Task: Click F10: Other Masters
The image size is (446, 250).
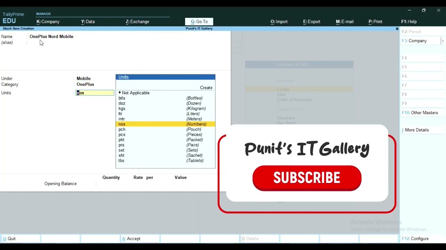Action: point(423,112)
